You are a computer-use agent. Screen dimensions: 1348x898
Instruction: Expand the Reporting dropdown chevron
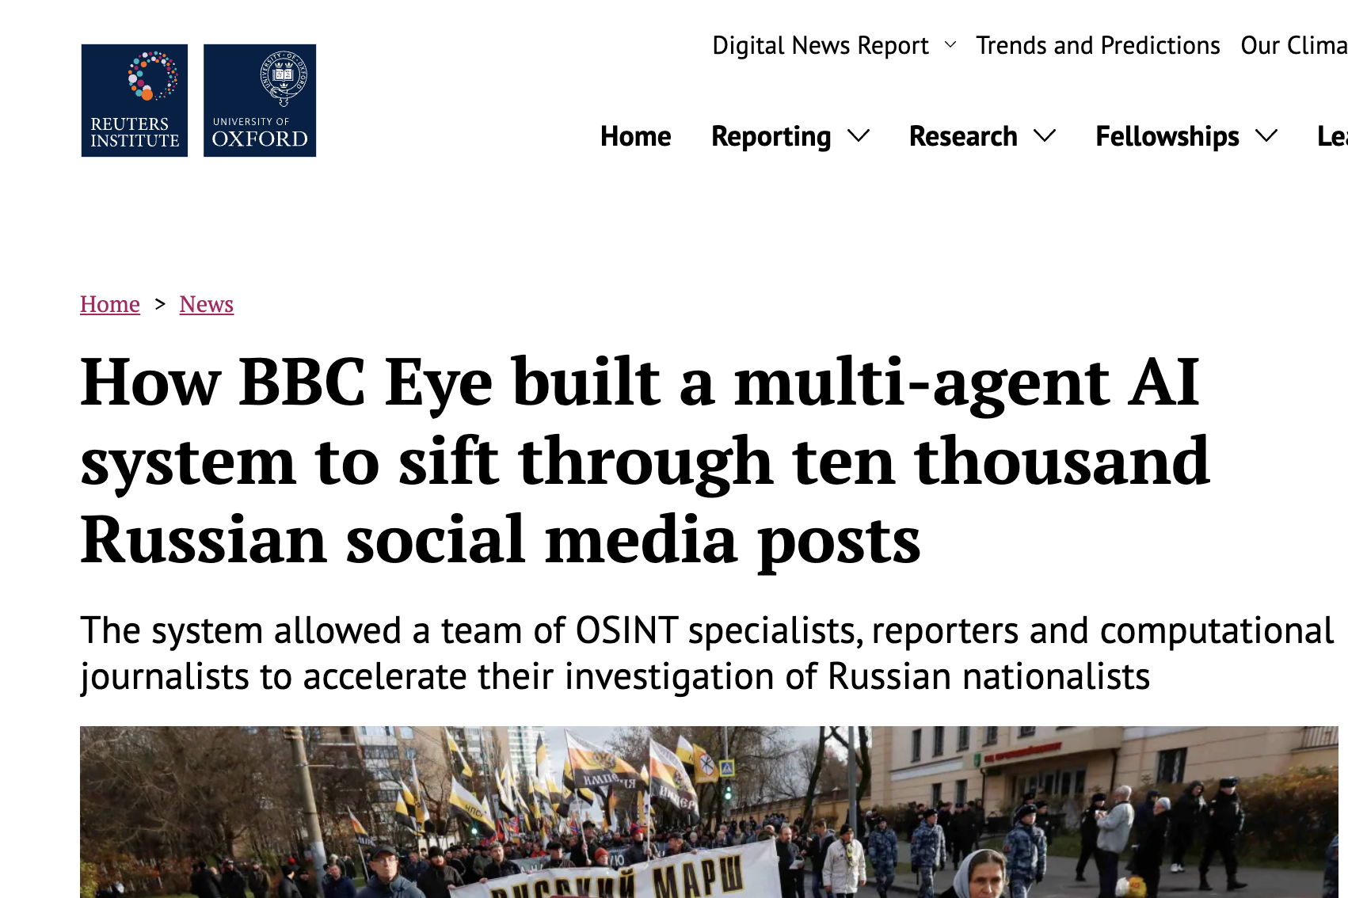[859, 136]
